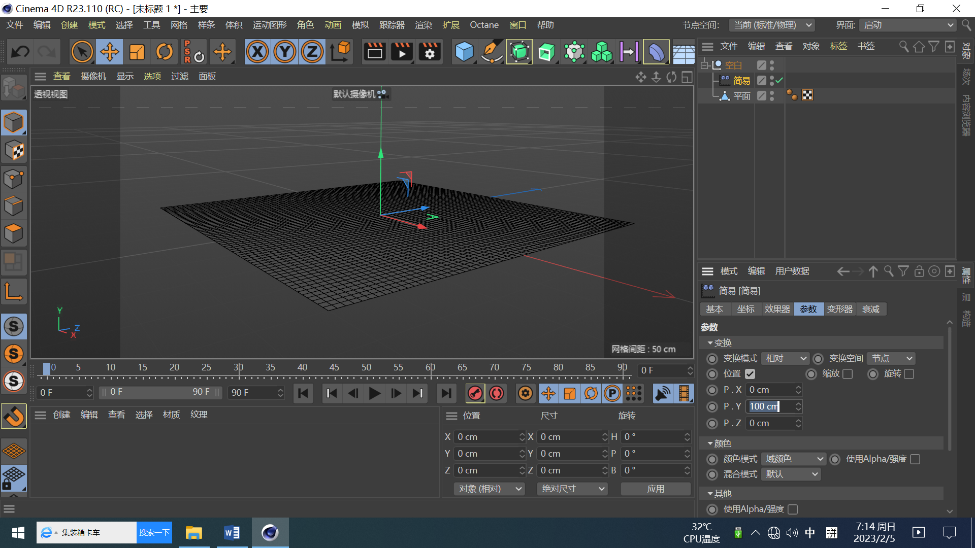Play the animation forward

(x=375, y=393)
